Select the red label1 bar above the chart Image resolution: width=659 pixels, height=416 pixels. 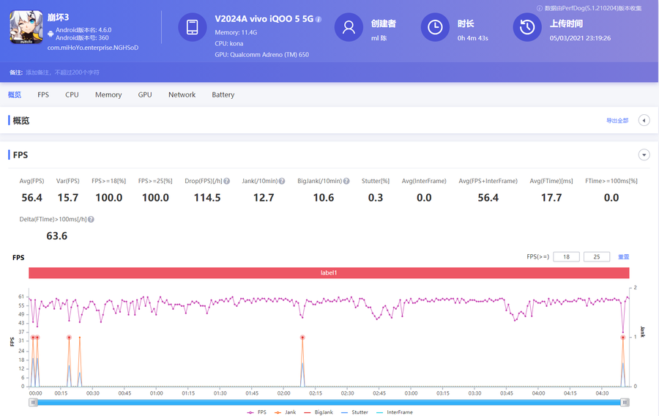pos(329,272)
